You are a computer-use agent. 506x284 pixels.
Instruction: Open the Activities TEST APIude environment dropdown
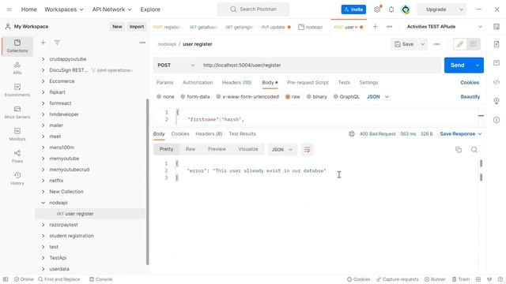click(444, 27)
